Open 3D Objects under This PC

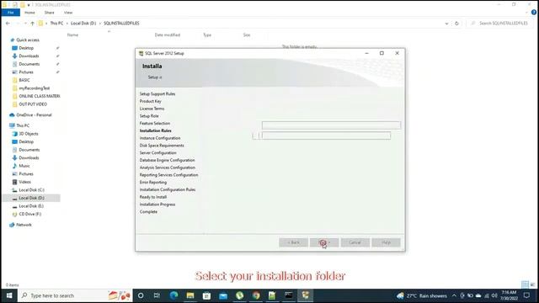[x=28, y=134]
